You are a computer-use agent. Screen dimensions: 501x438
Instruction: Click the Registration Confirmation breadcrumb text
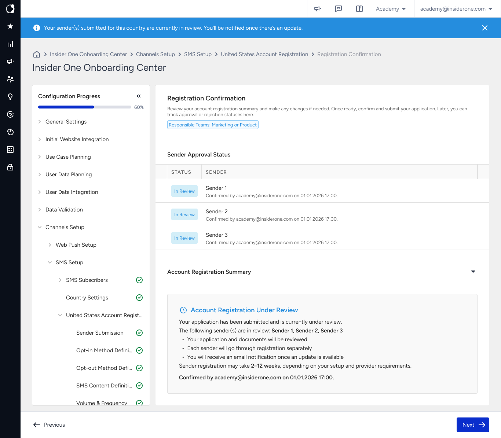349,54
